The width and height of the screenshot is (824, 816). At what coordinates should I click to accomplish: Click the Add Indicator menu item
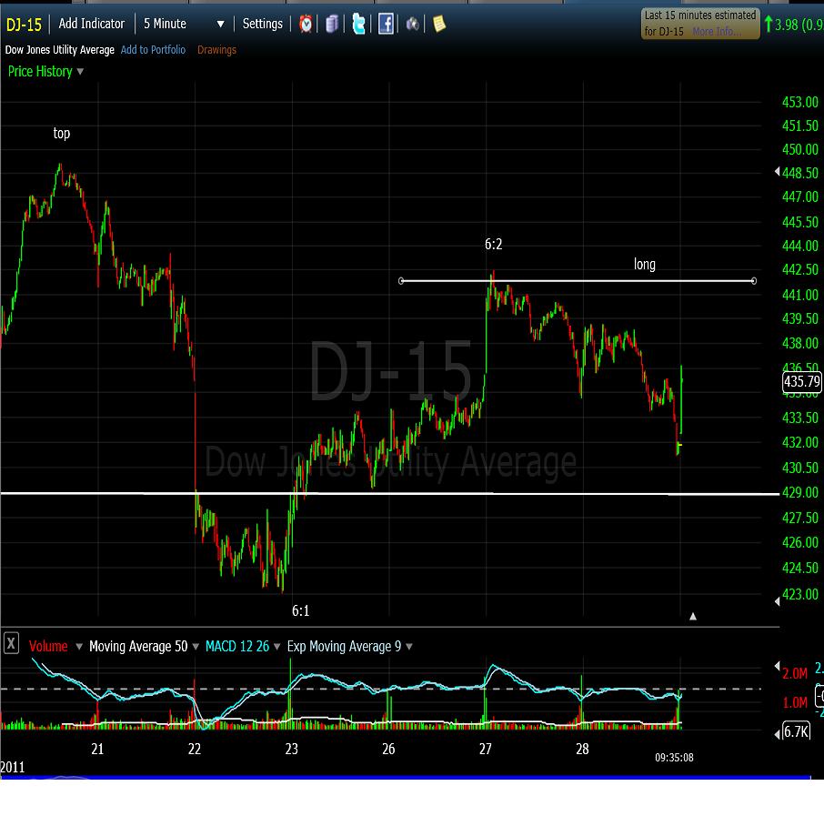point(92,24)
